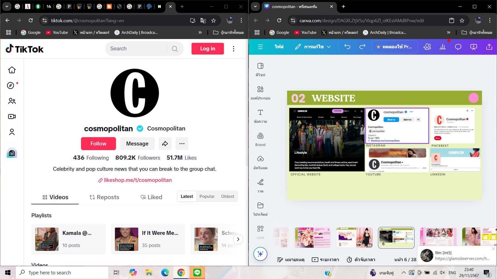Open TikTok Explore compass icon

11,86
